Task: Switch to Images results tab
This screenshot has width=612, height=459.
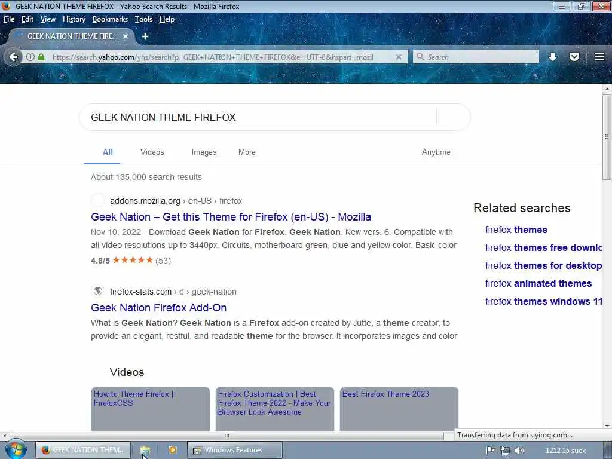Action: coord(204,152)
